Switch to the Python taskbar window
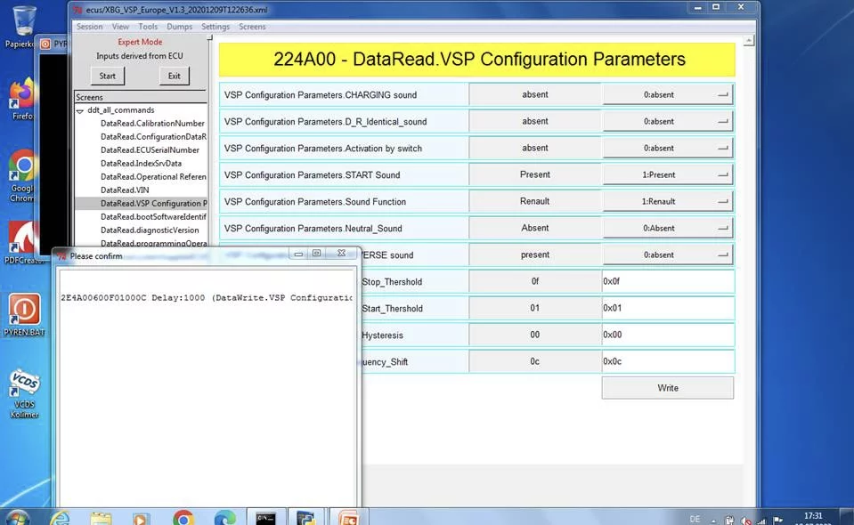This screenshot has height=525, width=854. tap(306, 518)
